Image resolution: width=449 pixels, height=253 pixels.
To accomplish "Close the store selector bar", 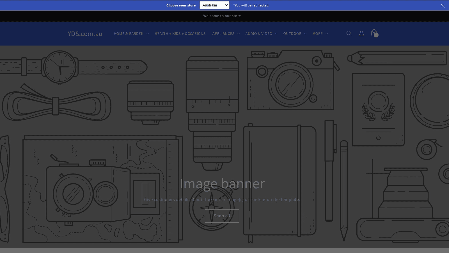I will tap(443, 6).
